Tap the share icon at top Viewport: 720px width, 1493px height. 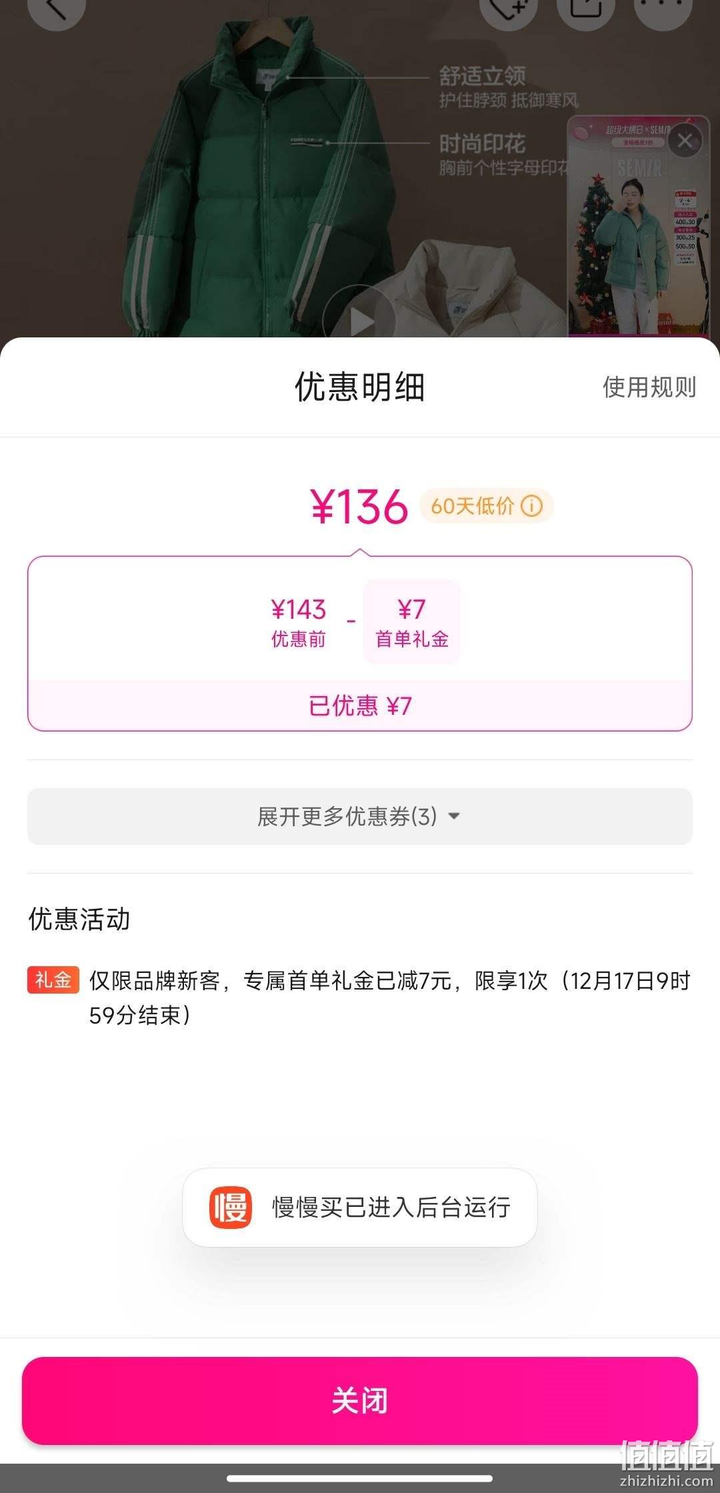(585, 7)
